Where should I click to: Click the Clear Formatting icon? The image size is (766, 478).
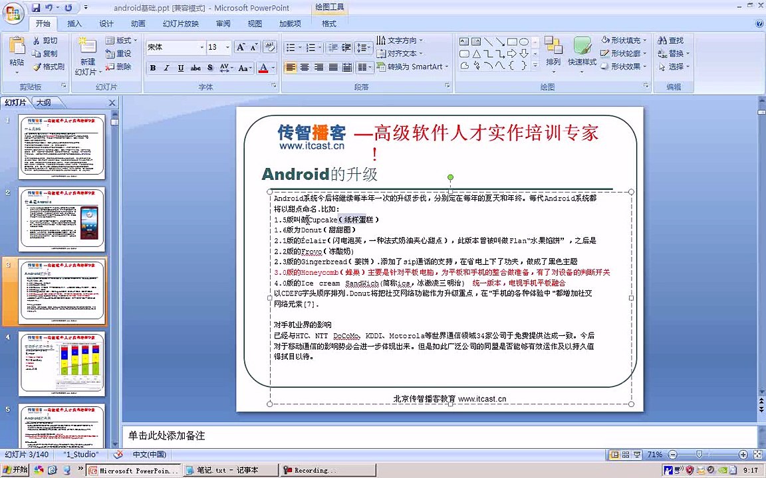pos(270,47)
